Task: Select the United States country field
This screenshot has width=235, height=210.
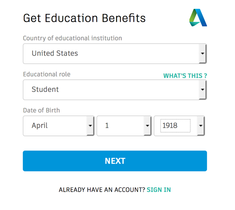Action: pyautogui.click(x=115, y=54)
